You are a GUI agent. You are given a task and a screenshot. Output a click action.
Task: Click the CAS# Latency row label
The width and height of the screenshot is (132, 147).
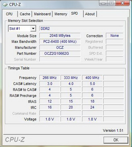(25, 84)
